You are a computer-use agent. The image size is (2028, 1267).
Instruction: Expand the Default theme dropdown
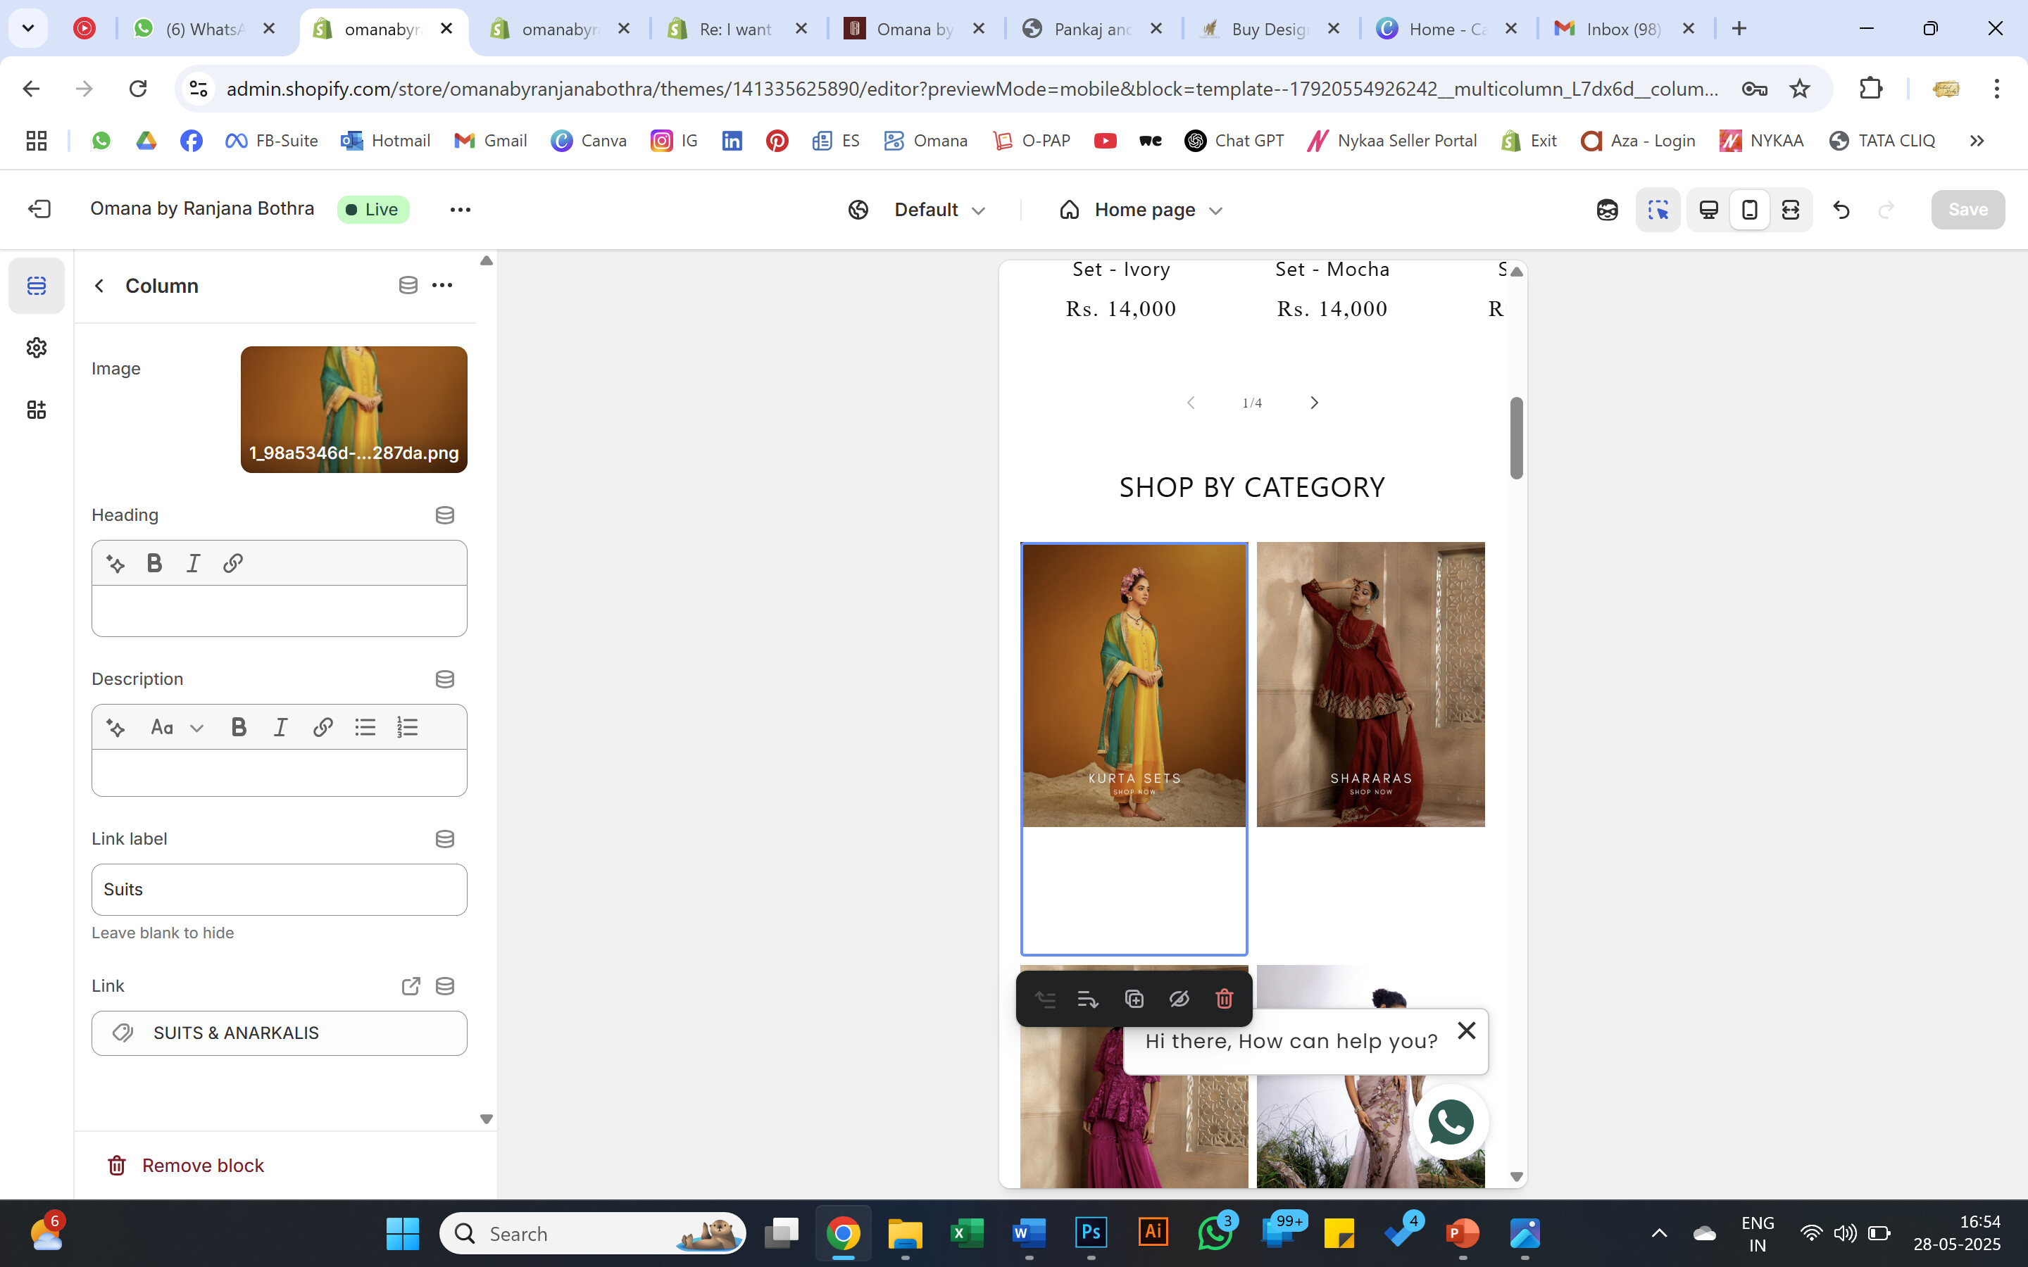(x=939, y=210)
